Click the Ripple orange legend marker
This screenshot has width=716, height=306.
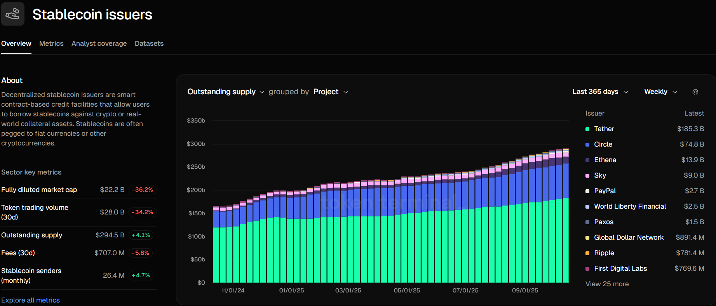[587, 253]
